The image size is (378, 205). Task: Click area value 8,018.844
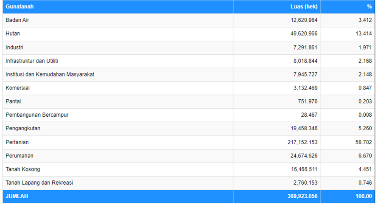tap(305, 61)
